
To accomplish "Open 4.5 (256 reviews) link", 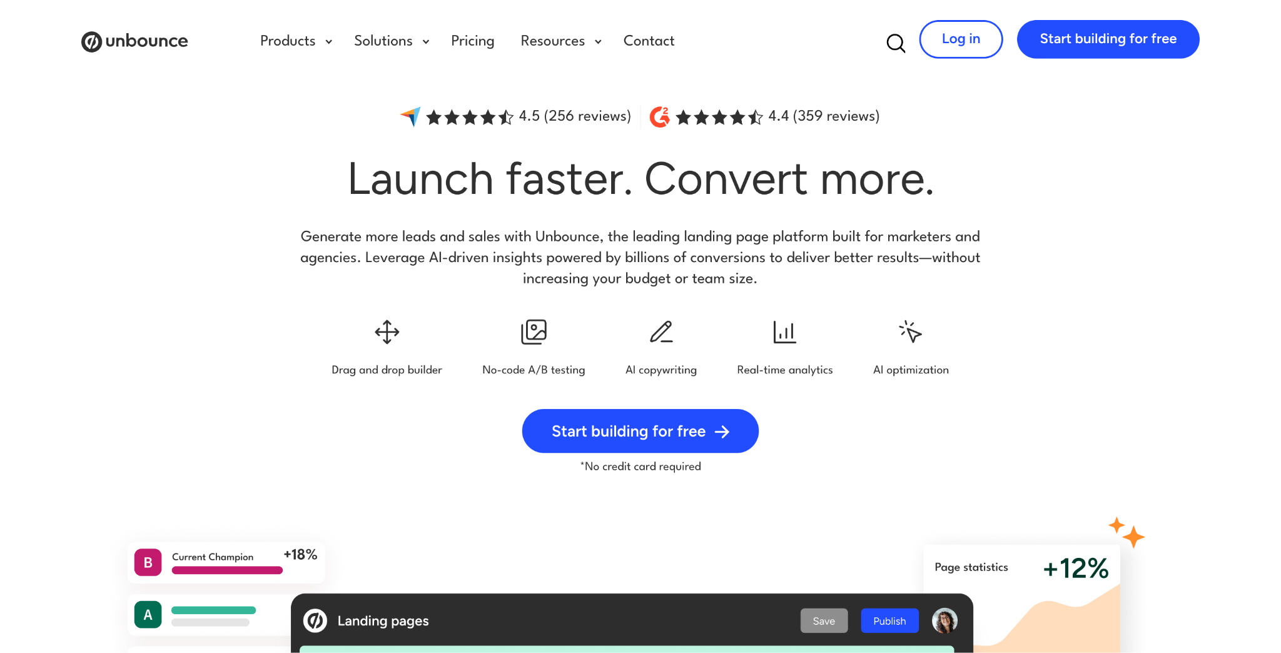I will (575, 116).
